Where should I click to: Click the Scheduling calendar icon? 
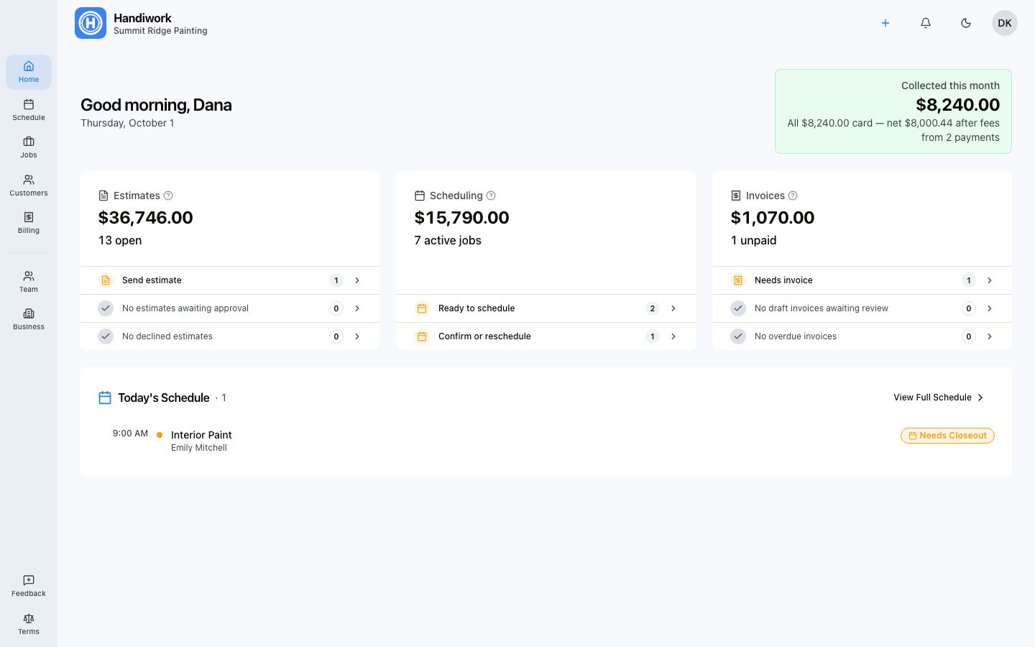[420, 196]
